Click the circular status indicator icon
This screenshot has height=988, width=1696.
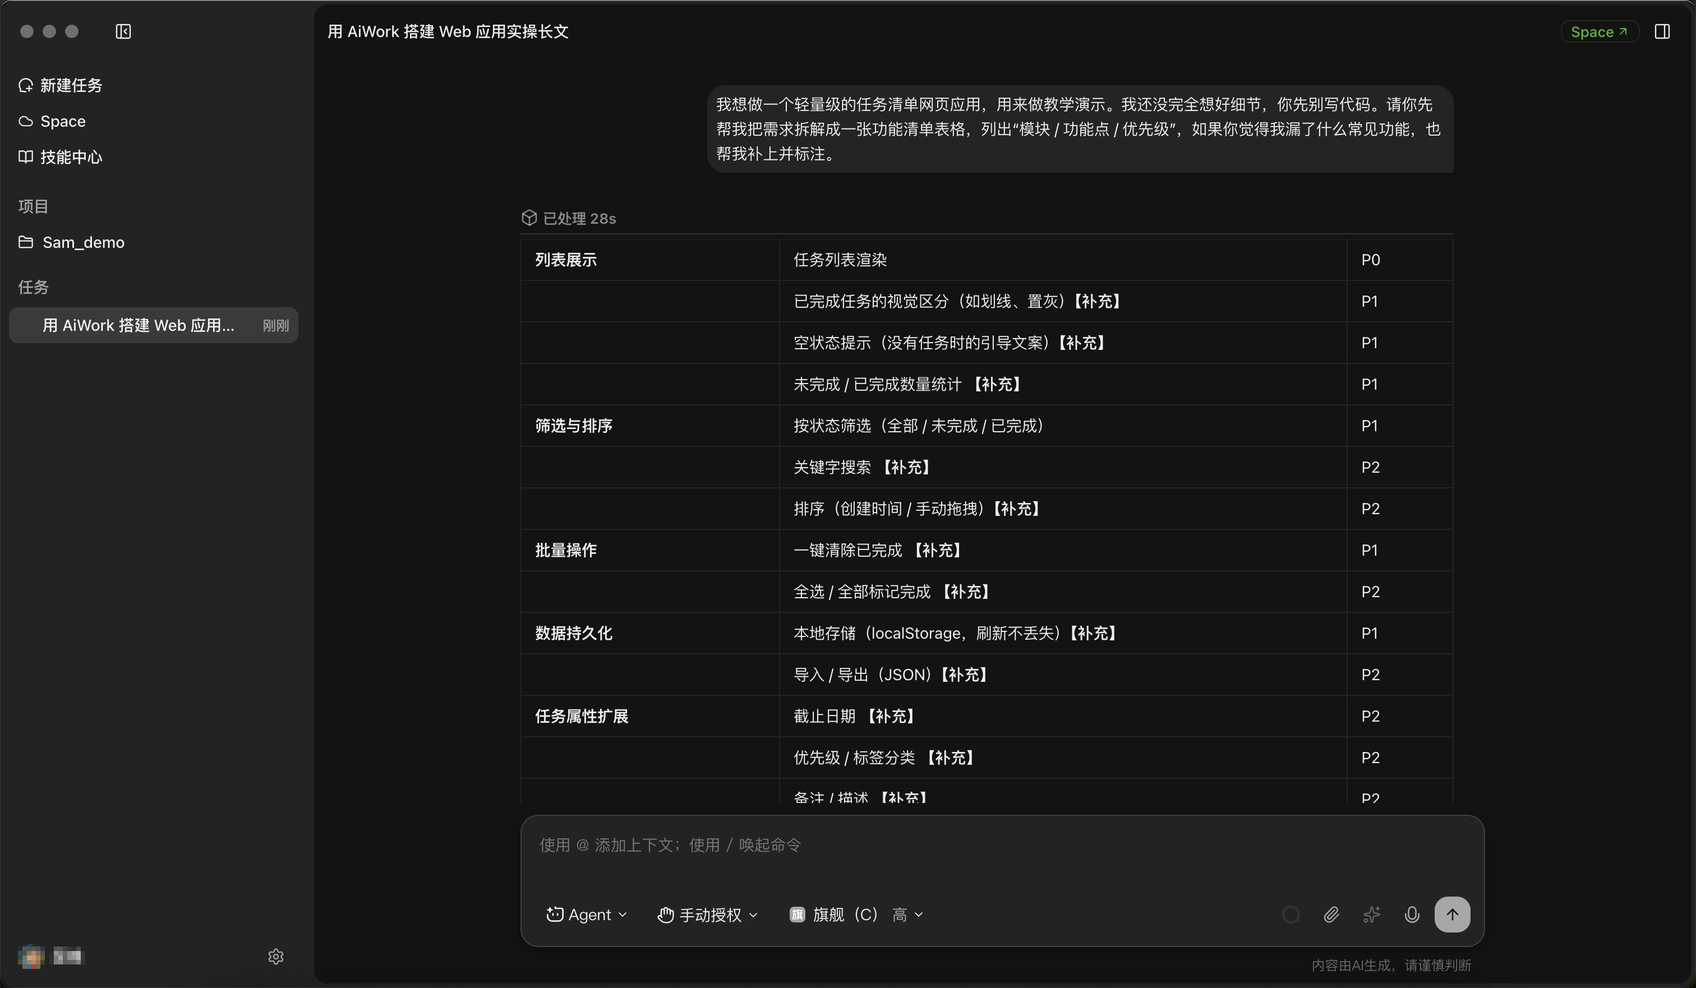[1290, 915]
